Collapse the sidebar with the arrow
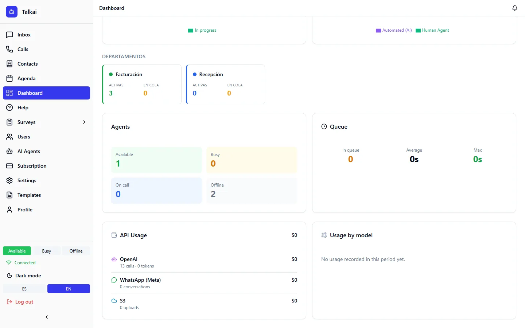The image size is (525, 328). click(47, 317)
